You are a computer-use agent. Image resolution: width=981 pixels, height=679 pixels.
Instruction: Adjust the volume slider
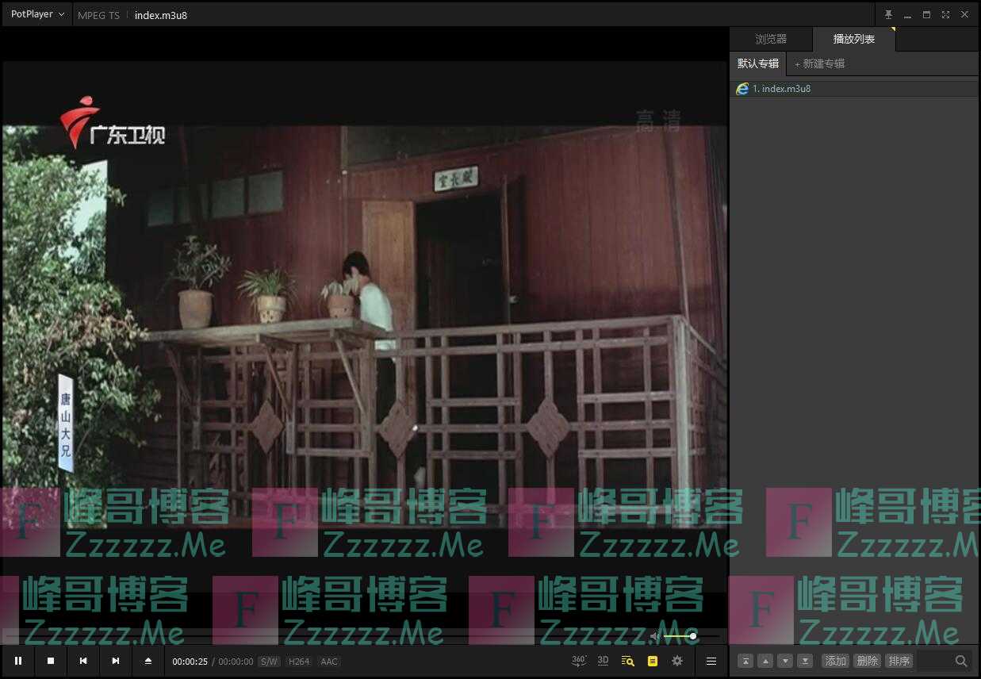coord(680,636)
